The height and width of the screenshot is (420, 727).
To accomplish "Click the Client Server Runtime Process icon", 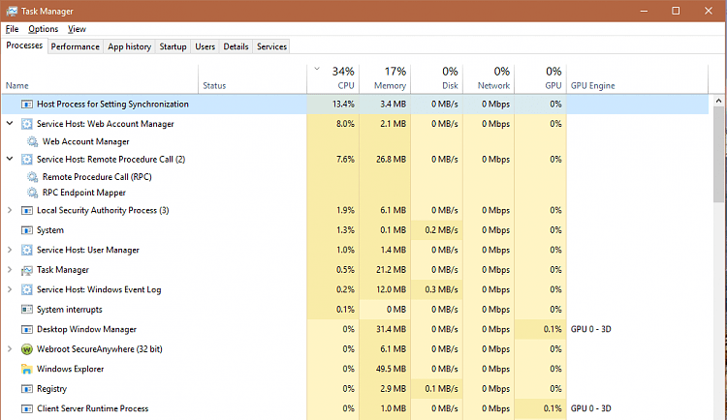I will [x=27, y=409].
